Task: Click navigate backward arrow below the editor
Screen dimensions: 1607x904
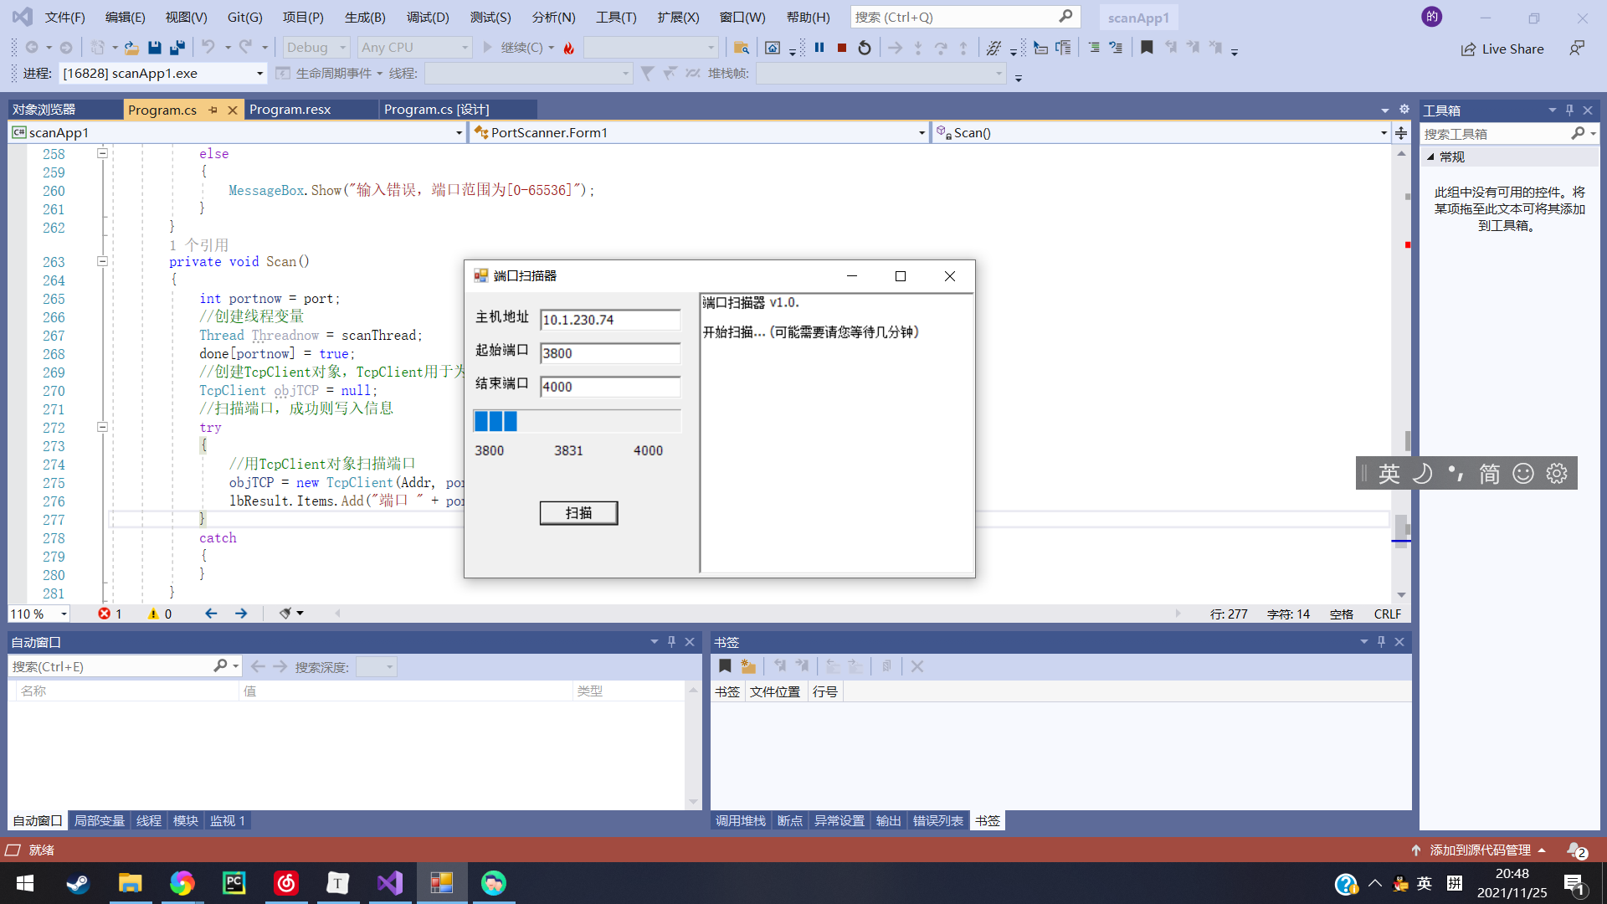Action: 211,614
